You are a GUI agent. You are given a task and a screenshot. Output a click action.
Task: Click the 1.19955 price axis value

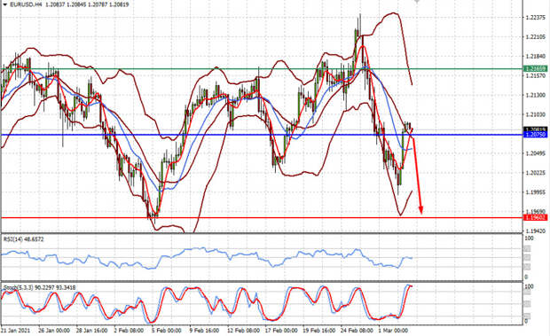click(x=536, y=191)
